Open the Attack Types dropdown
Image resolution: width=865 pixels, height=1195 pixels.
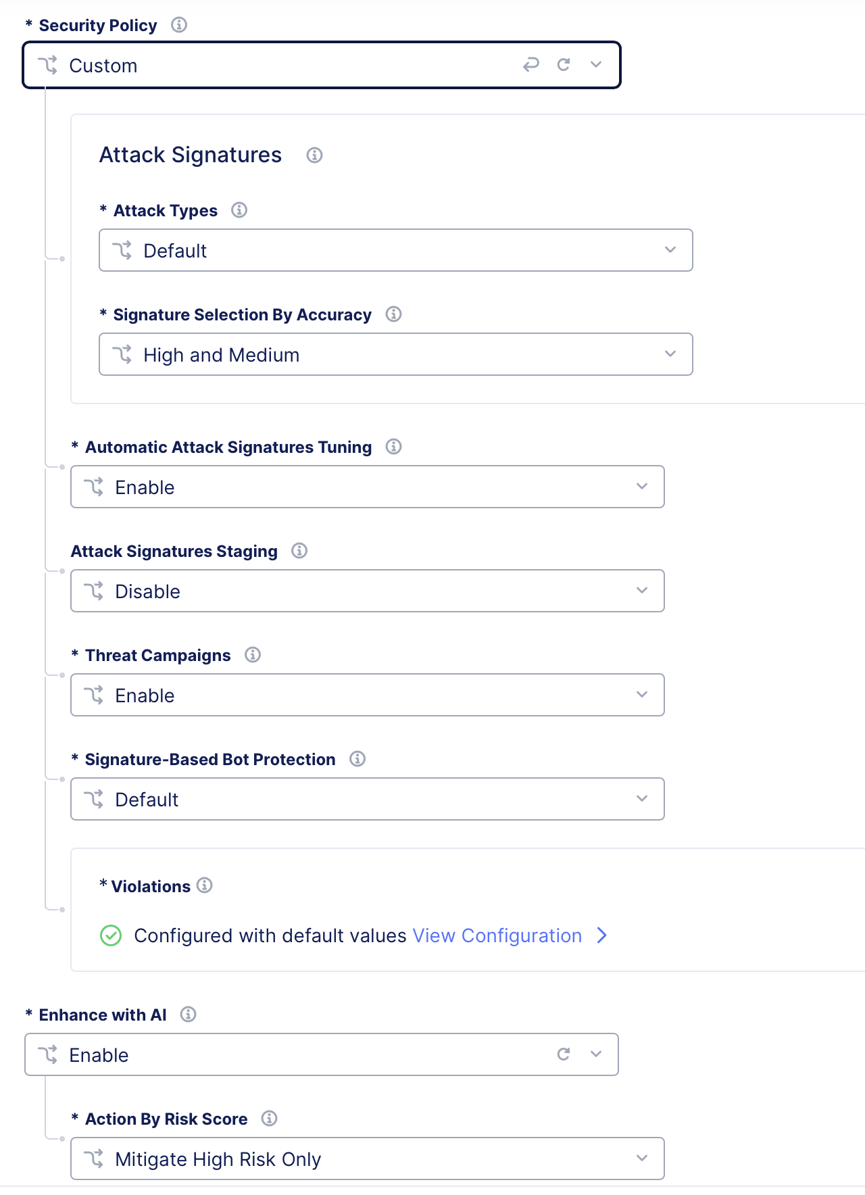click(x=669, y=250)
